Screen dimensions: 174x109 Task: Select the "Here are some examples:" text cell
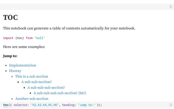tap(24, 47)
